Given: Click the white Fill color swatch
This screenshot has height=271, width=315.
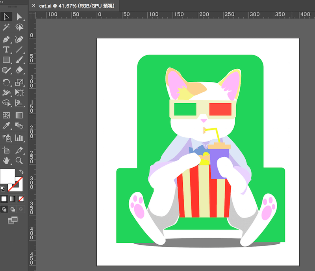Looking at the screenshot, I should point(7,176).
